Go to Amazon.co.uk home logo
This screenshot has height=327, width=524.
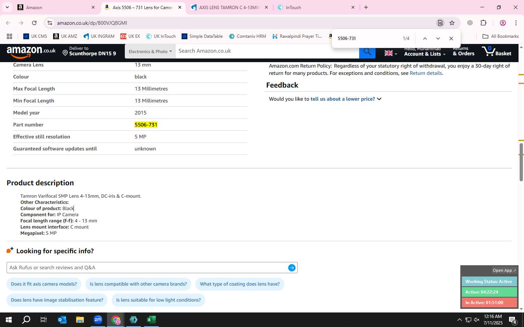point(31,52)
